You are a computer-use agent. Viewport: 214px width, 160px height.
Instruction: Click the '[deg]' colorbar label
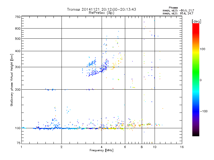[x=196, y=21]
